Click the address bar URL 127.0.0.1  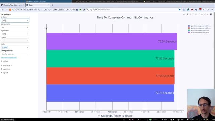click(x=102, y=10)
